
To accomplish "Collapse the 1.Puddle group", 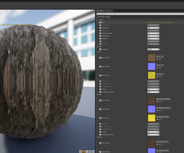I will [x=98, y=20].
